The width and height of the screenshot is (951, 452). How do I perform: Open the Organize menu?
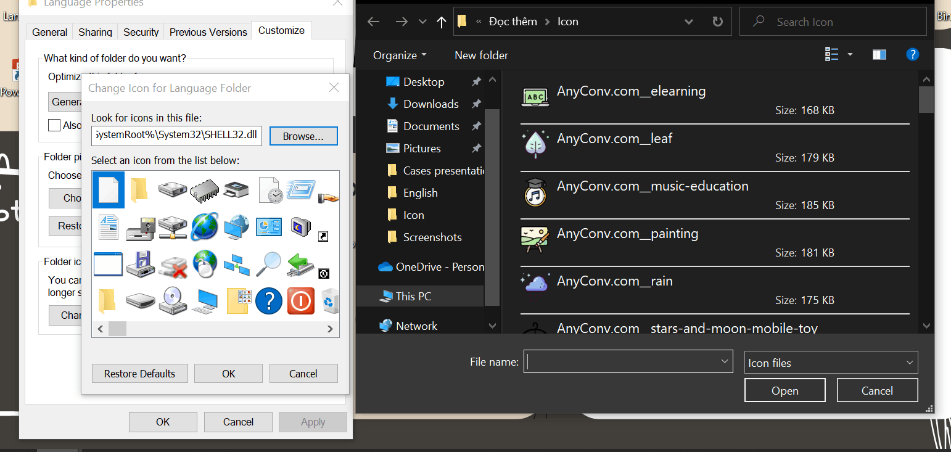[x=399, y=55]
